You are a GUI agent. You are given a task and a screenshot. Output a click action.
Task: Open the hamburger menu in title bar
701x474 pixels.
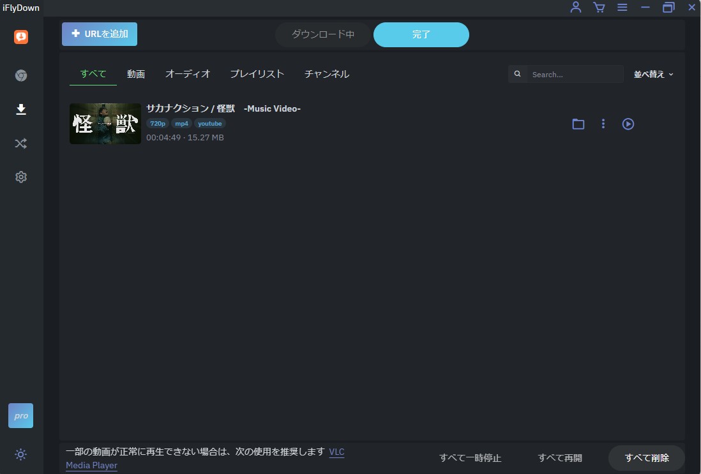pyautogui.click(x=622, y=7)
